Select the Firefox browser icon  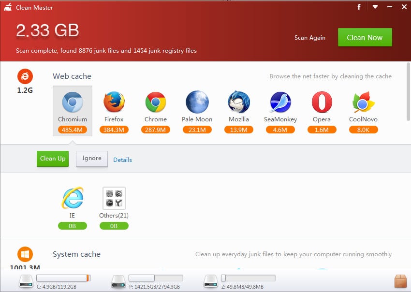coord(114,102)
